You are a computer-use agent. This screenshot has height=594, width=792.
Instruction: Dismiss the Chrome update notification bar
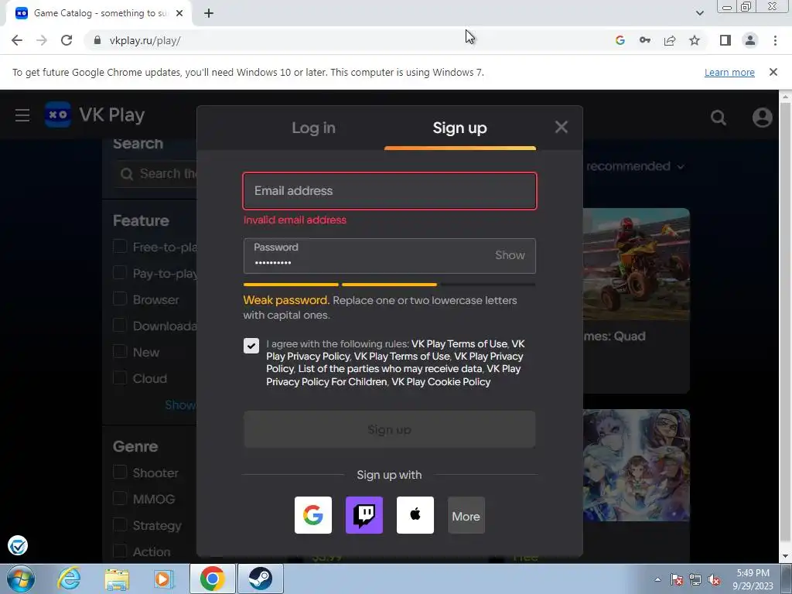point(773,72)
